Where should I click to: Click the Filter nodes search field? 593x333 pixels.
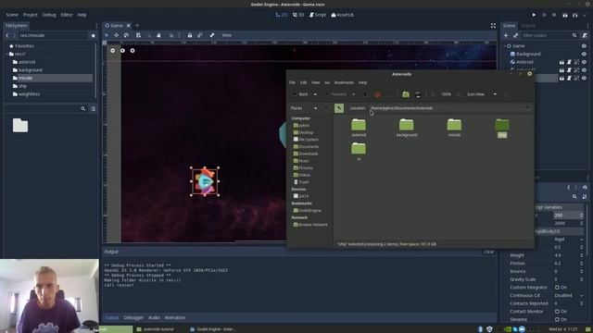coord(549,35)
